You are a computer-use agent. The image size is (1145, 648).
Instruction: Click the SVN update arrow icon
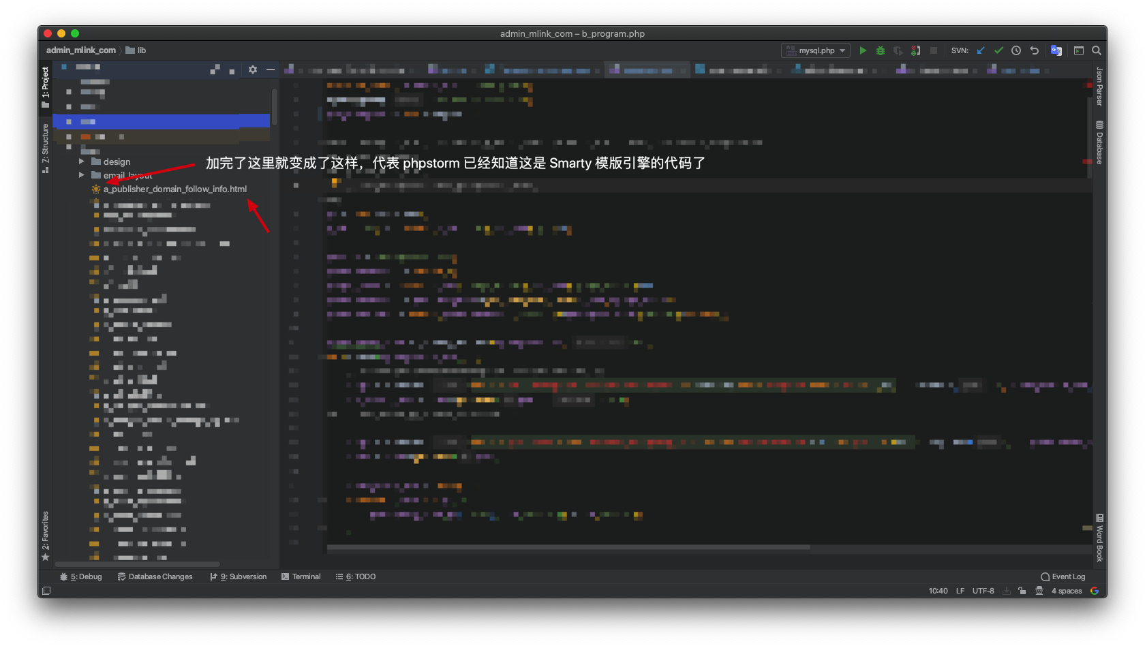coord(980,50)
